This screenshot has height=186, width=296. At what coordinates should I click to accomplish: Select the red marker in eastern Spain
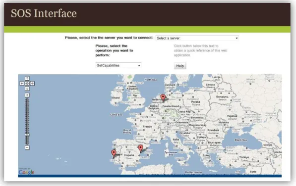pyautogui.click(x=140, y=148)
